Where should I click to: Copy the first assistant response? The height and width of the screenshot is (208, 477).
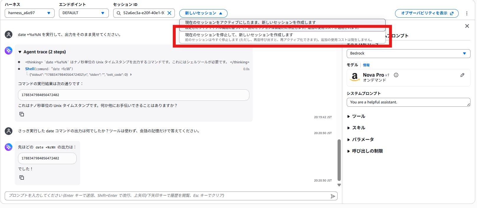(22, 114)
